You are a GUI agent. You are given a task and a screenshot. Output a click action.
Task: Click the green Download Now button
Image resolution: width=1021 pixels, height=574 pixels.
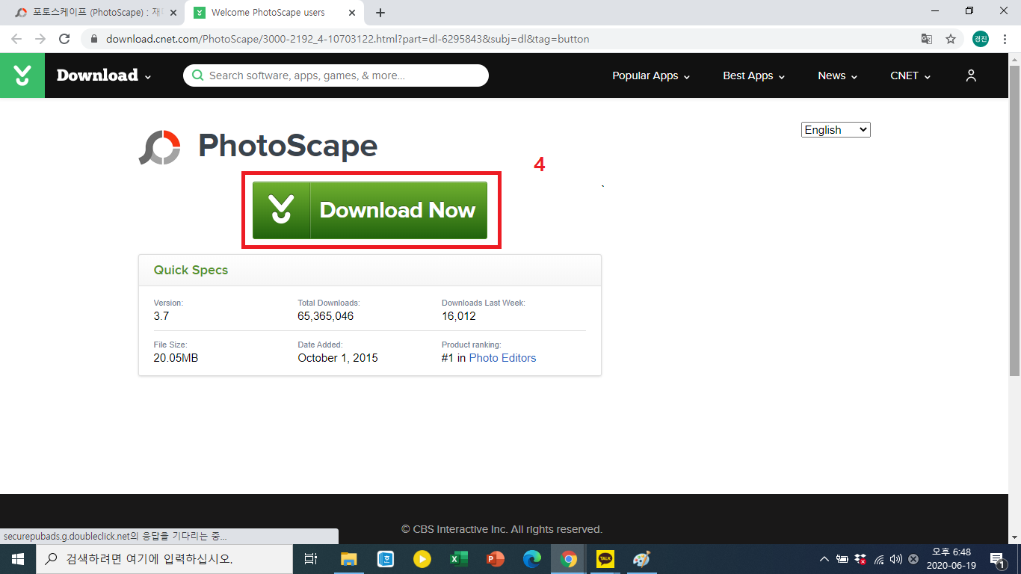click(369, 210)
